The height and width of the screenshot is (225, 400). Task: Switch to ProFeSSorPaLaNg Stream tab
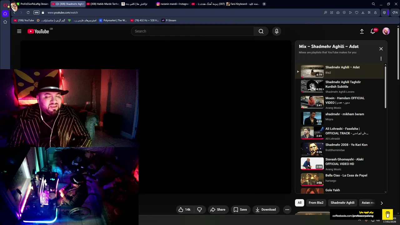click(x=32, y=4)
